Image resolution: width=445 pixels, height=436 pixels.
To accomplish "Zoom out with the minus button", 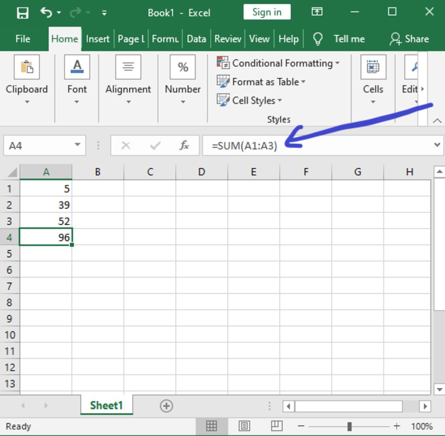I will point(301,426).
